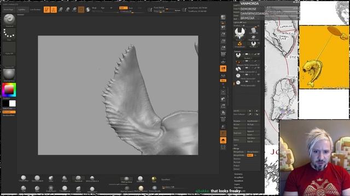Select the Edit mode button
Screen dimensions: 350x196
(x=46, y=10)
